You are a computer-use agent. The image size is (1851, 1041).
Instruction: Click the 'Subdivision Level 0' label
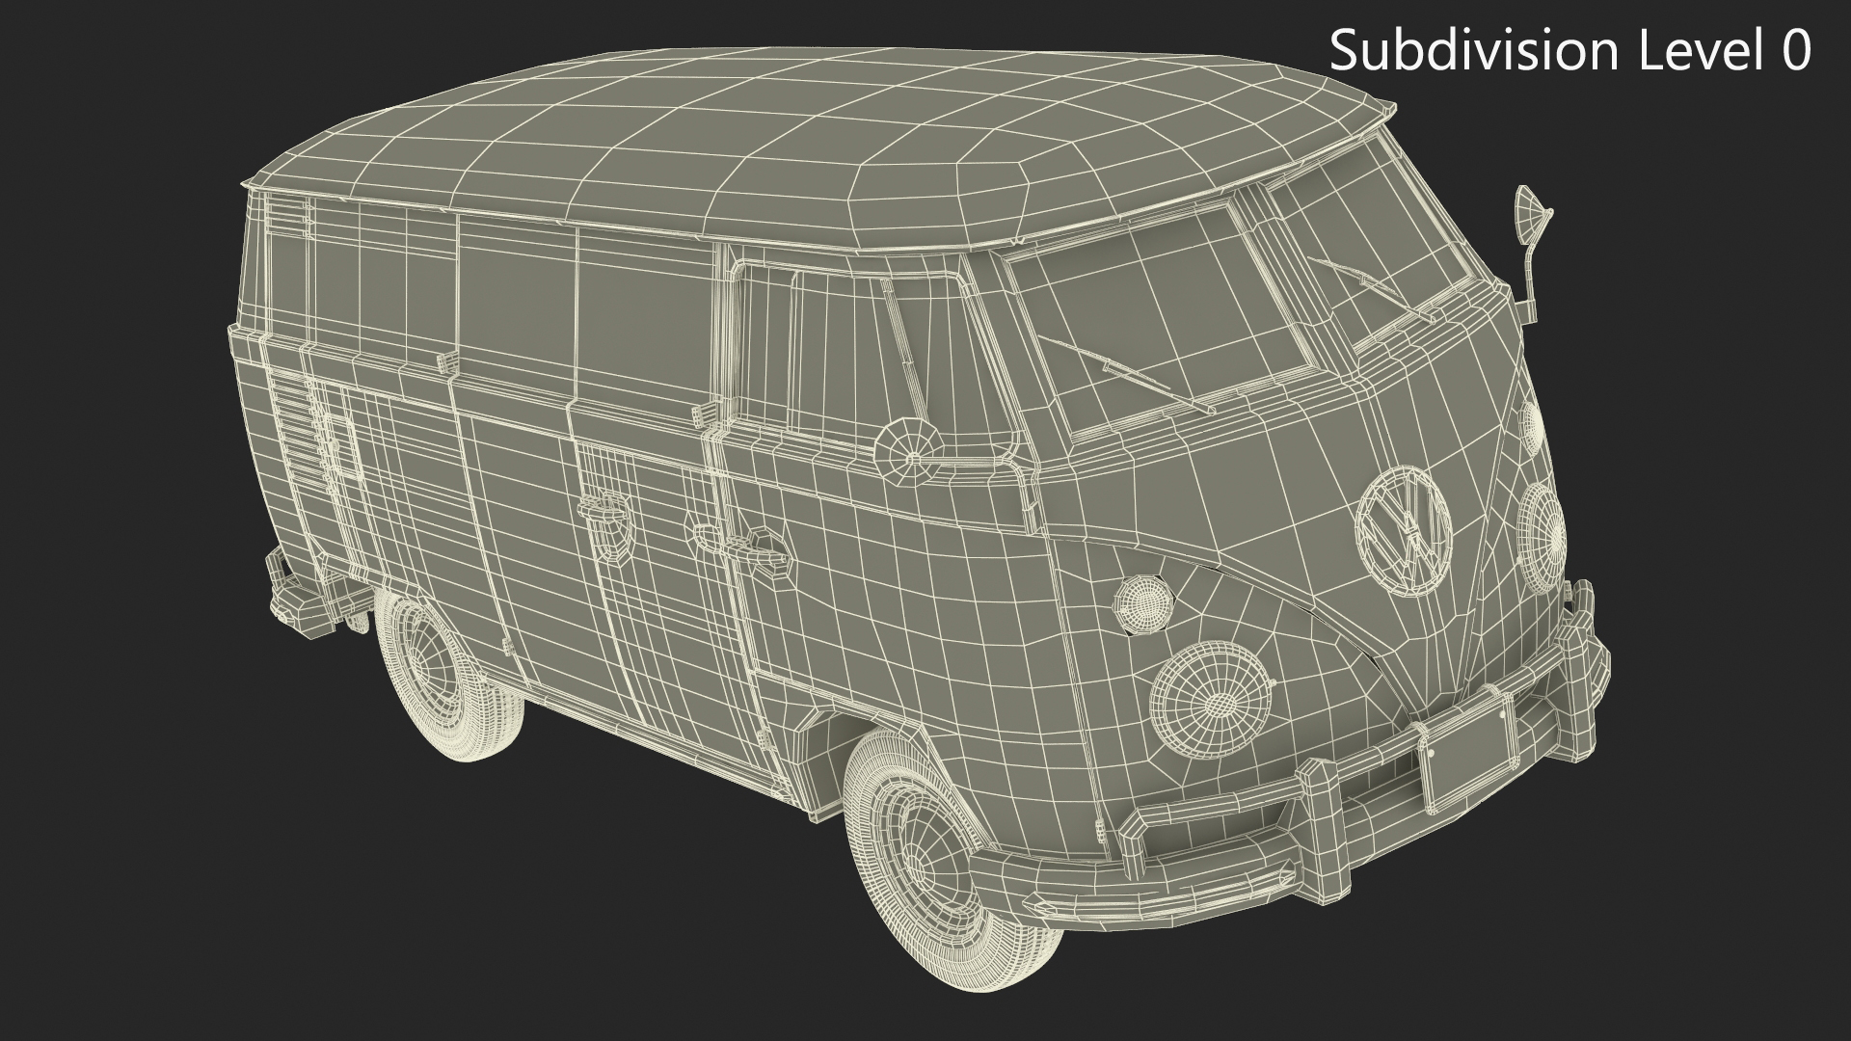click(x=1570, y=50)
